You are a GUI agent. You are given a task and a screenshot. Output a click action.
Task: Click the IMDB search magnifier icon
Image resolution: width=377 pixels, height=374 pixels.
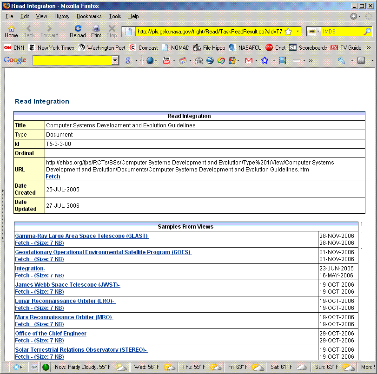367,32
